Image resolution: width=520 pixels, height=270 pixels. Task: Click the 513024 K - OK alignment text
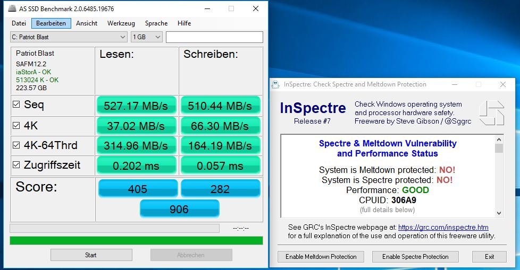(37, 80)
